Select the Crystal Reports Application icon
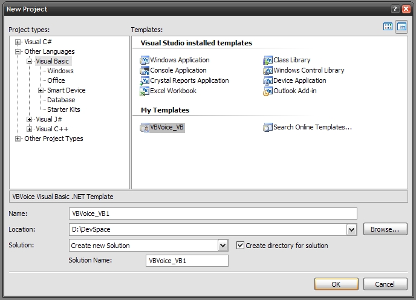The image size is (416, 300). pyautogui.click(x=145, y=80)
